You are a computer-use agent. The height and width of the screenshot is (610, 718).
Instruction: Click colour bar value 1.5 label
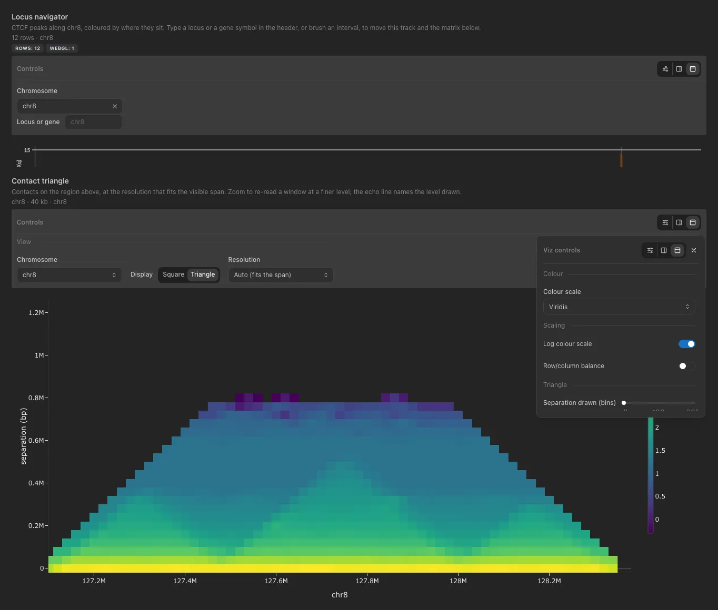pyautogui.click(x=660, y=451)
